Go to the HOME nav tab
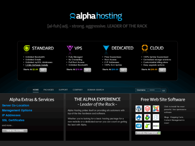This screenshot has height=146, width=195. tap(36, 90)
